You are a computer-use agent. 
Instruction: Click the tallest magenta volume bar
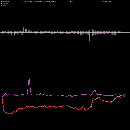pyautogui.click(x=24, y=29)
